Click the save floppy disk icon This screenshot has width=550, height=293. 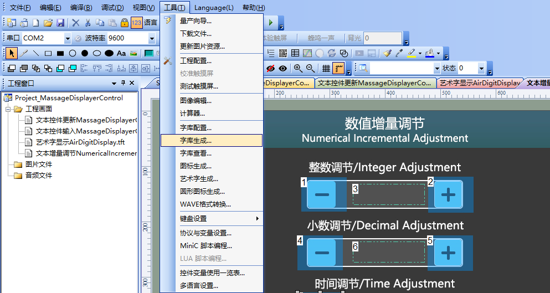click(60, 23)
